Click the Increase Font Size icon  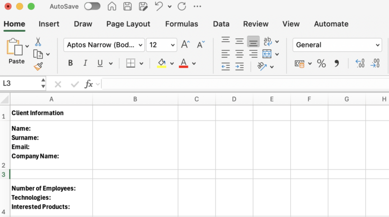185,45
